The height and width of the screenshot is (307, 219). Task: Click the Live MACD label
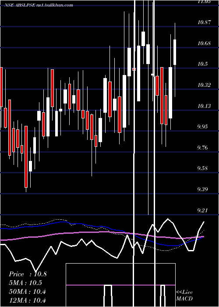click(184, 295)
